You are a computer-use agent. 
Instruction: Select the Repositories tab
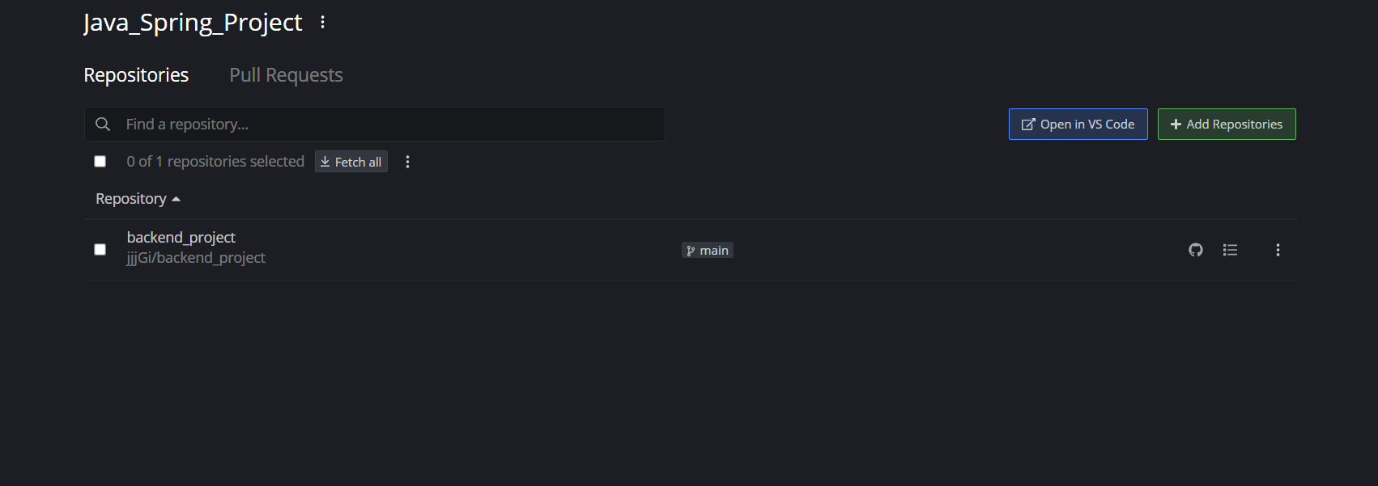pos(136,74)
